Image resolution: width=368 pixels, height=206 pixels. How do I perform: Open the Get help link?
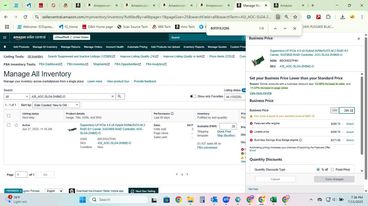[253, 189]
